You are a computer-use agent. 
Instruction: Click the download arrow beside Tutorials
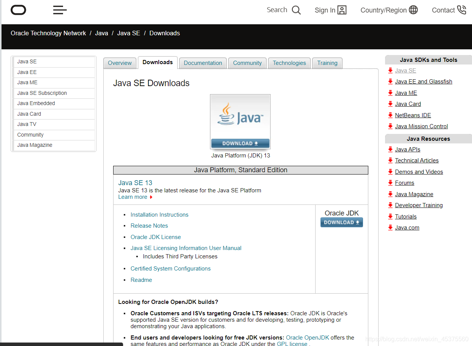[x=390, y=217]
